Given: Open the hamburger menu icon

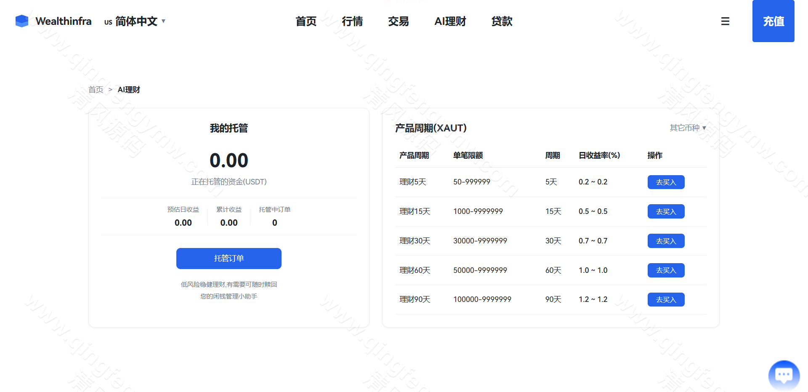Looking at the screenshot, I should pyautogui.click(x=725, y=21).
